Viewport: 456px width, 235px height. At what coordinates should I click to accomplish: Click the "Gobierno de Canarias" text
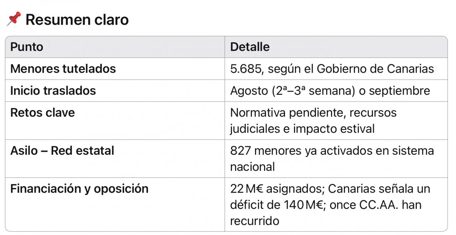375,68
